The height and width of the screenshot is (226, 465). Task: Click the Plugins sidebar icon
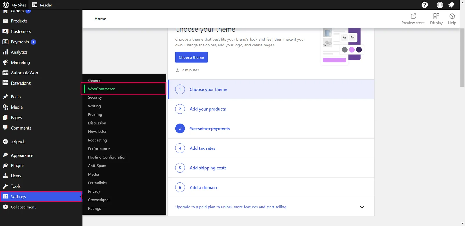click(5, 166)
